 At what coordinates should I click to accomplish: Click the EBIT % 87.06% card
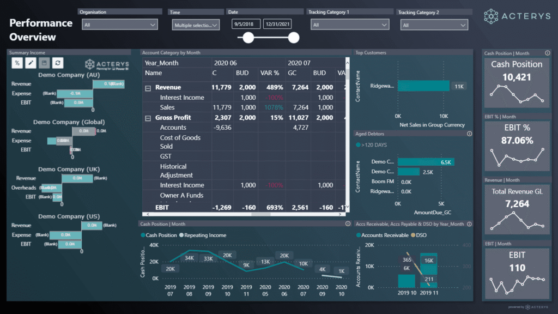tap(517, 146)
